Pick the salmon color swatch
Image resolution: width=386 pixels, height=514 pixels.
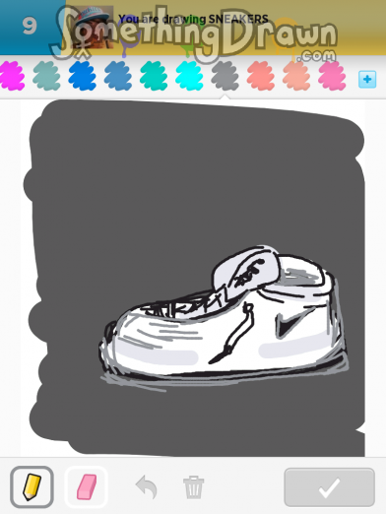pos(261,76)
